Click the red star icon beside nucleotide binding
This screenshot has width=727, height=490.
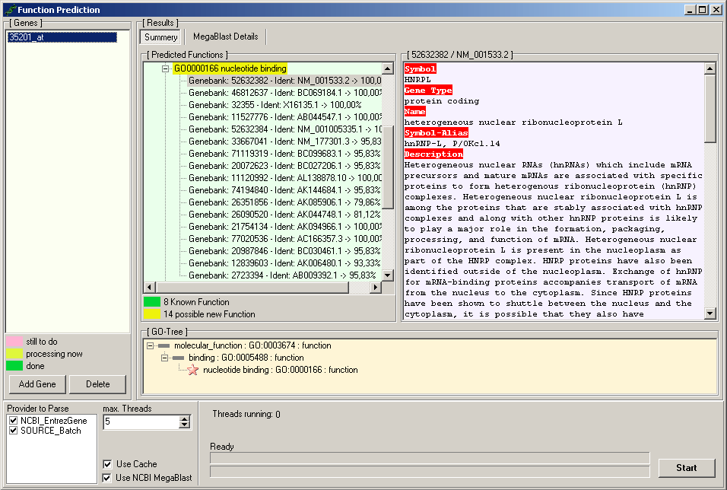click(192, 370)
